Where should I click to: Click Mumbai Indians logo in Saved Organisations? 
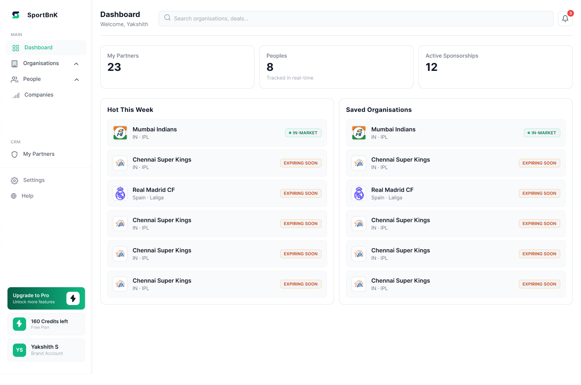pos(359,133)
